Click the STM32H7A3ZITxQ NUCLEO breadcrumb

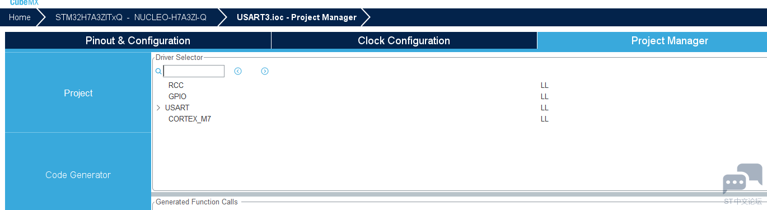click(131, 17)
